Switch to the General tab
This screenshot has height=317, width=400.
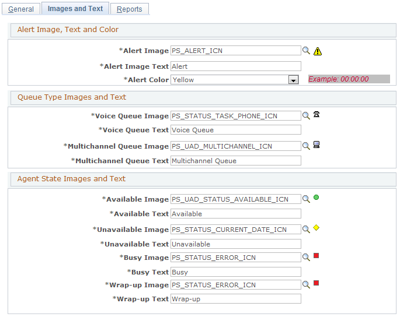click(21, 9)
